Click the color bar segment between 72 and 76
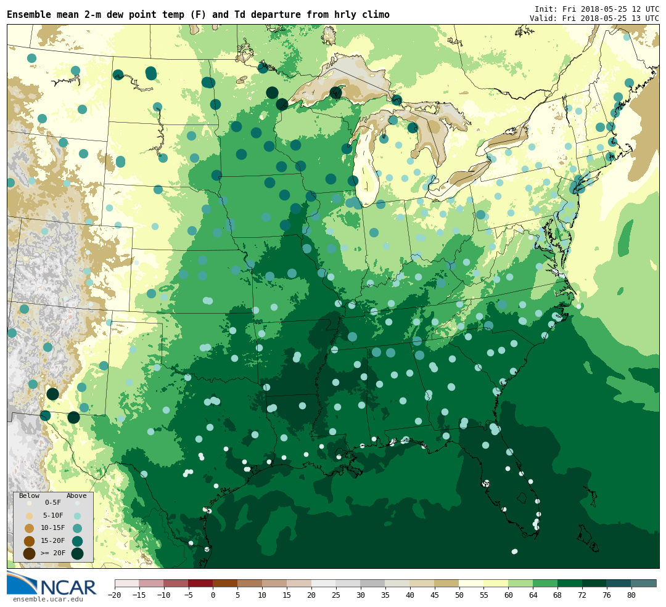 pyautogui.click(x=595, y=583)
